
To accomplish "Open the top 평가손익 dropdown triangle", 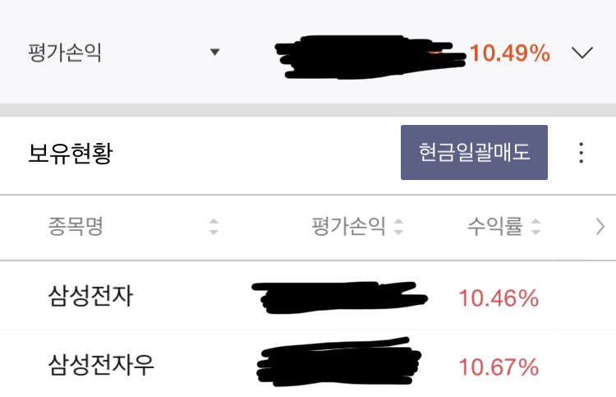I will [214, 53].
